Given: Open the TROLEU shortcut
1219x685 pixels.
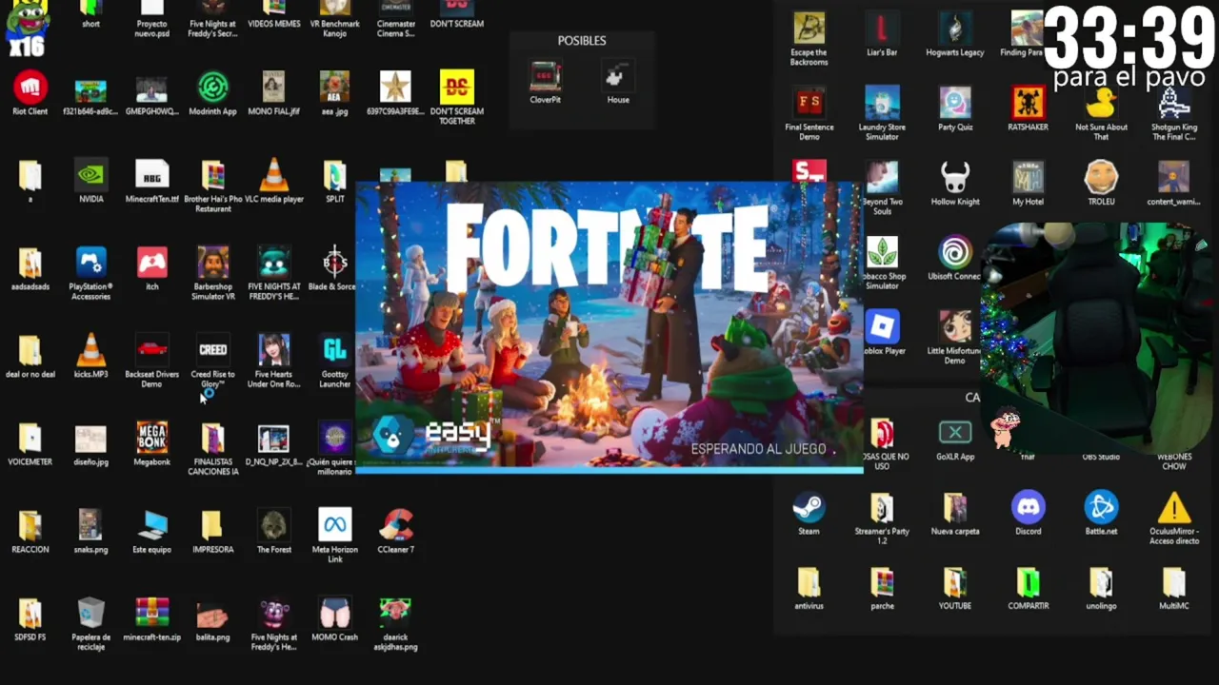Looking at the screenshot, I should [1101, 180].
